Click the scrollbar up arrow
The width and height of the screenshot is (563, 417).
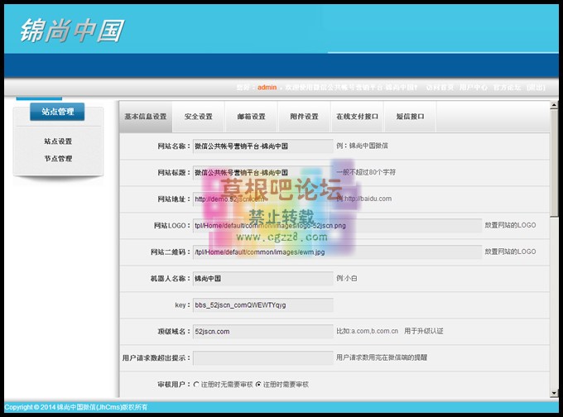[x=554, y=105]
